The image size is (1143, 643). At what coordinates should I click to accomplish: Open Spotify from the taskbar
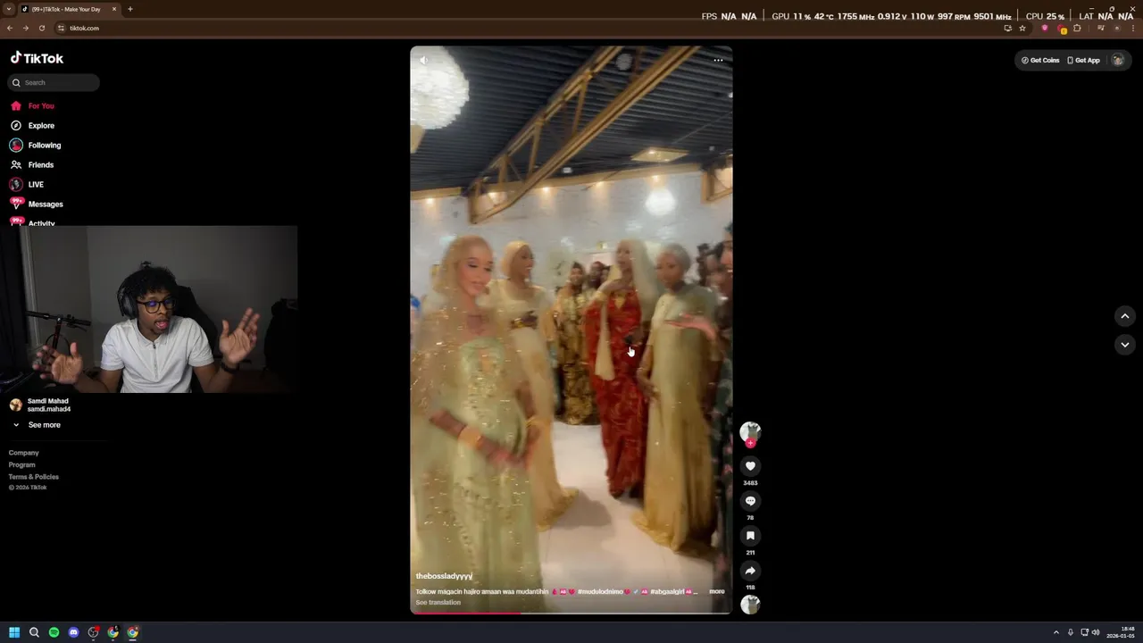[x=54, y=632]
